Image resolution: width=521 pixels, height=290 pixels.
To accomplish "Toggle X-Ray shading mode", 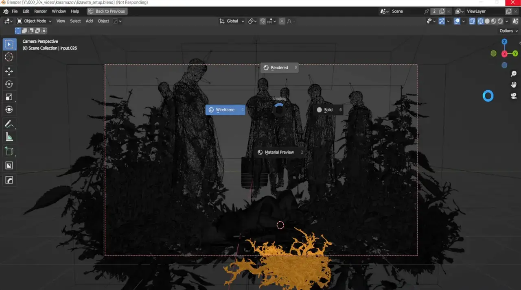I will [x=472, y=21].
